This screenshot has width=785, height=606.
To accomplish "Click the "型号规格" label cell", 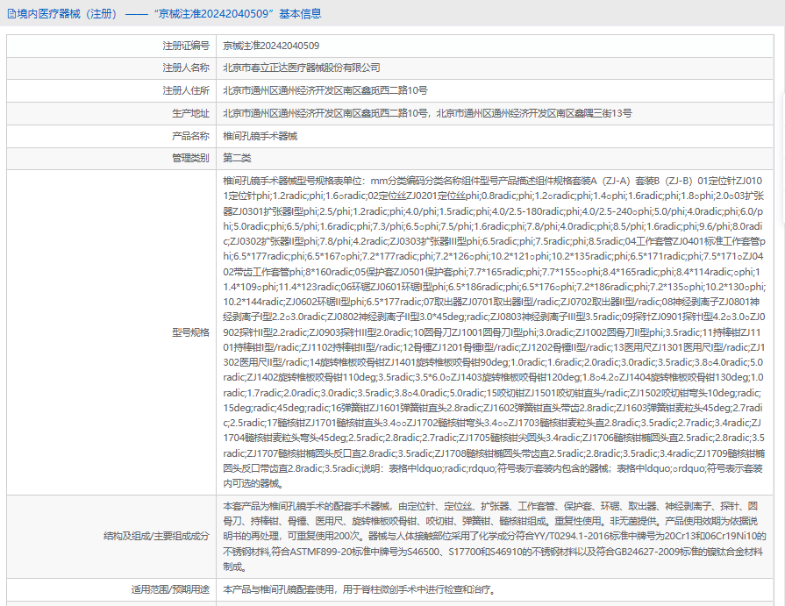I will [111, 332].
